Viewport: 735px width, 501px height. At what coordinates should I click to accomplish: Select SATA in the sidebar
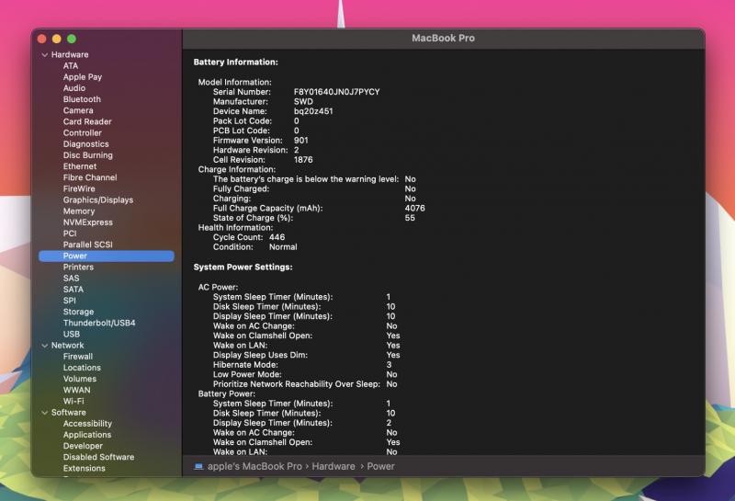point(73,290)
